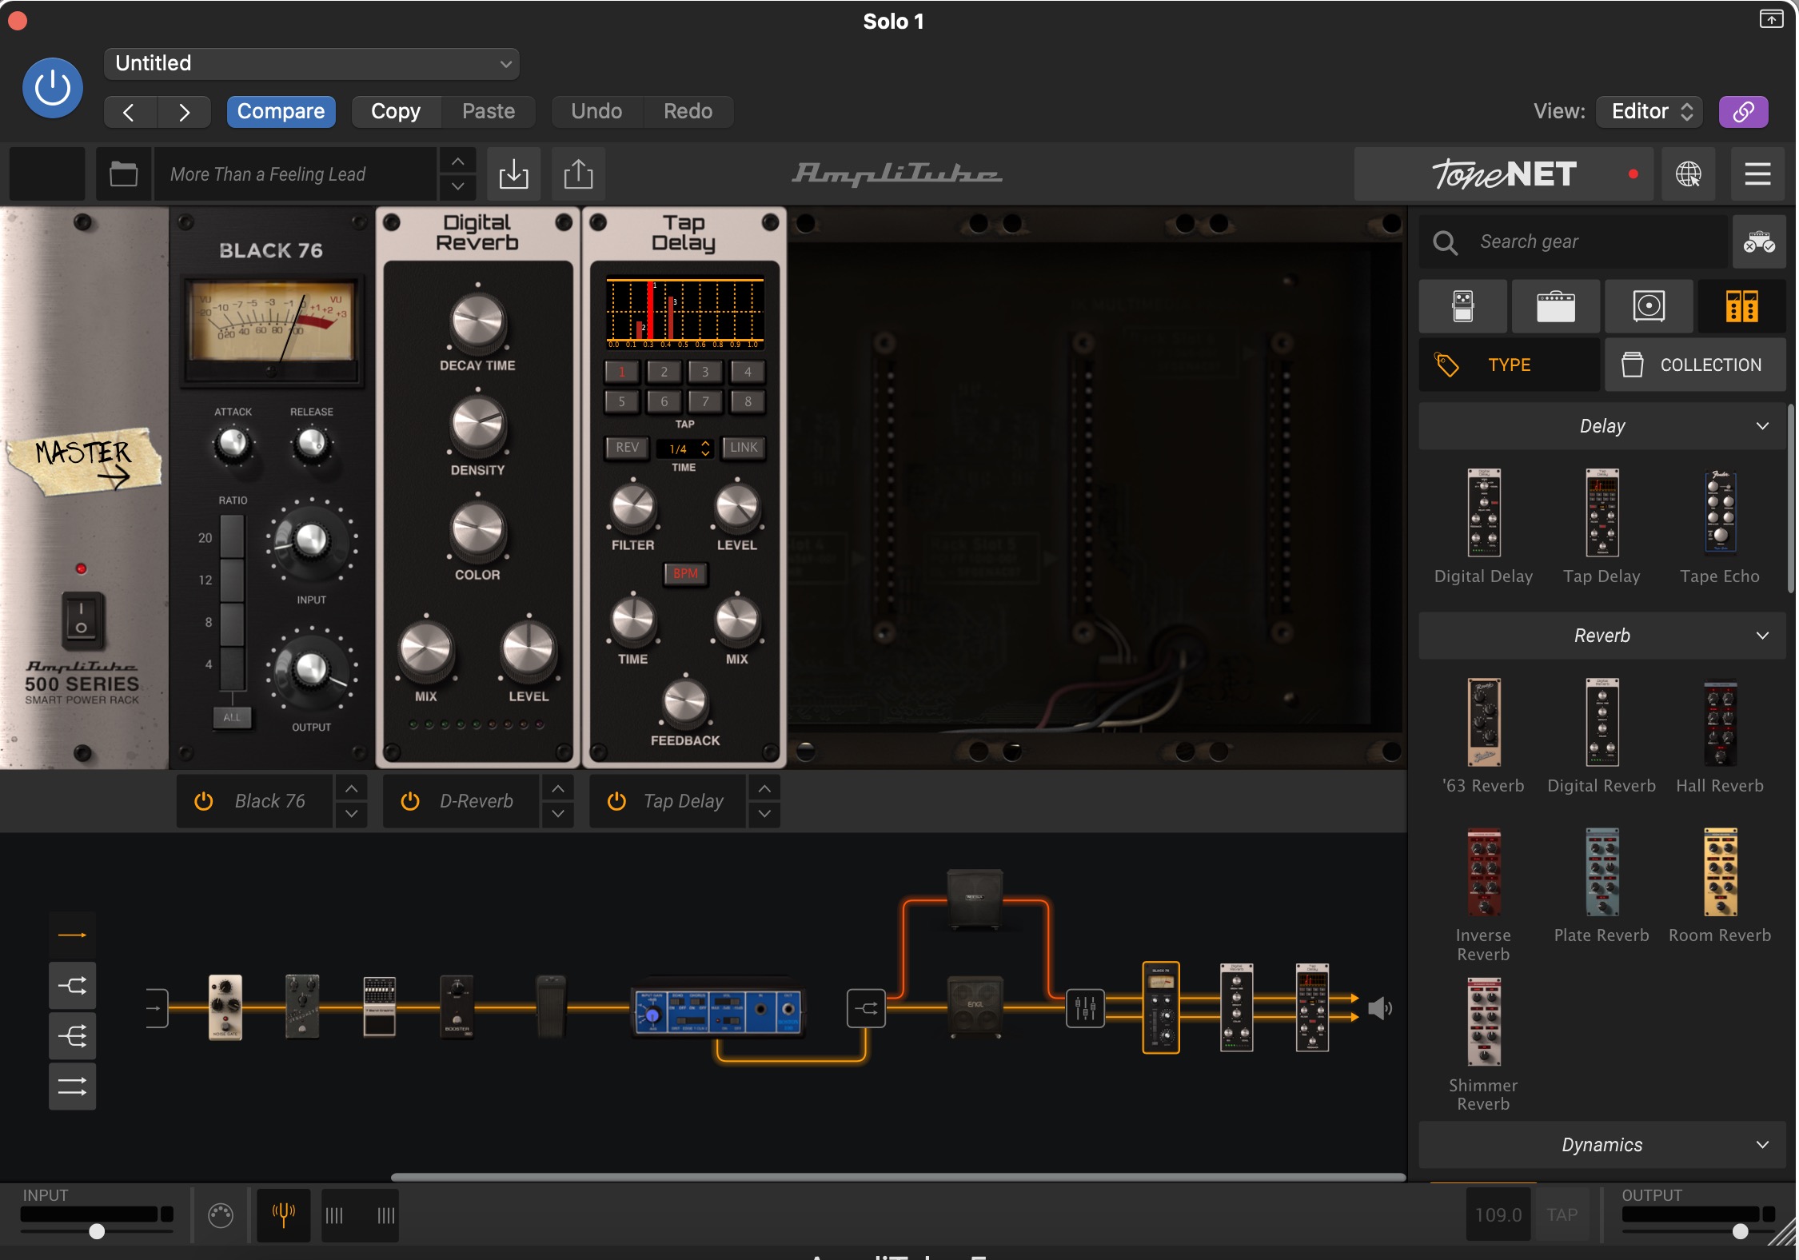Toggle the plugin power button
1799x1260 pixels.
pos(52,88)
